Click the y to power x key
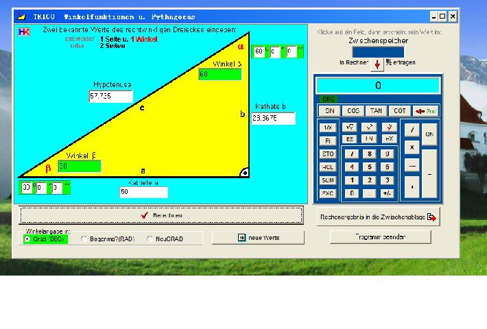The width and height of the screenshot is (487, 329). [x=389, y=127]
